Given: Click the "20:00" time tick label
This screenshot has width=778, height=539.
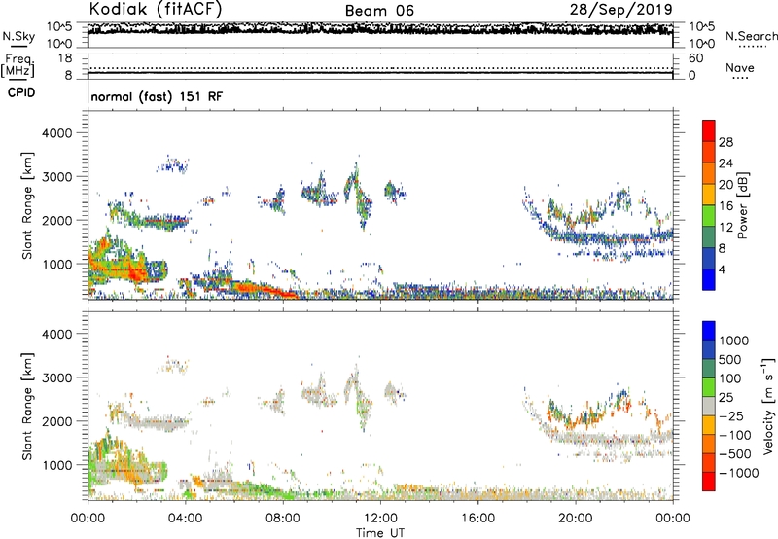Looking at the screenshot, I should pos(576,519).
